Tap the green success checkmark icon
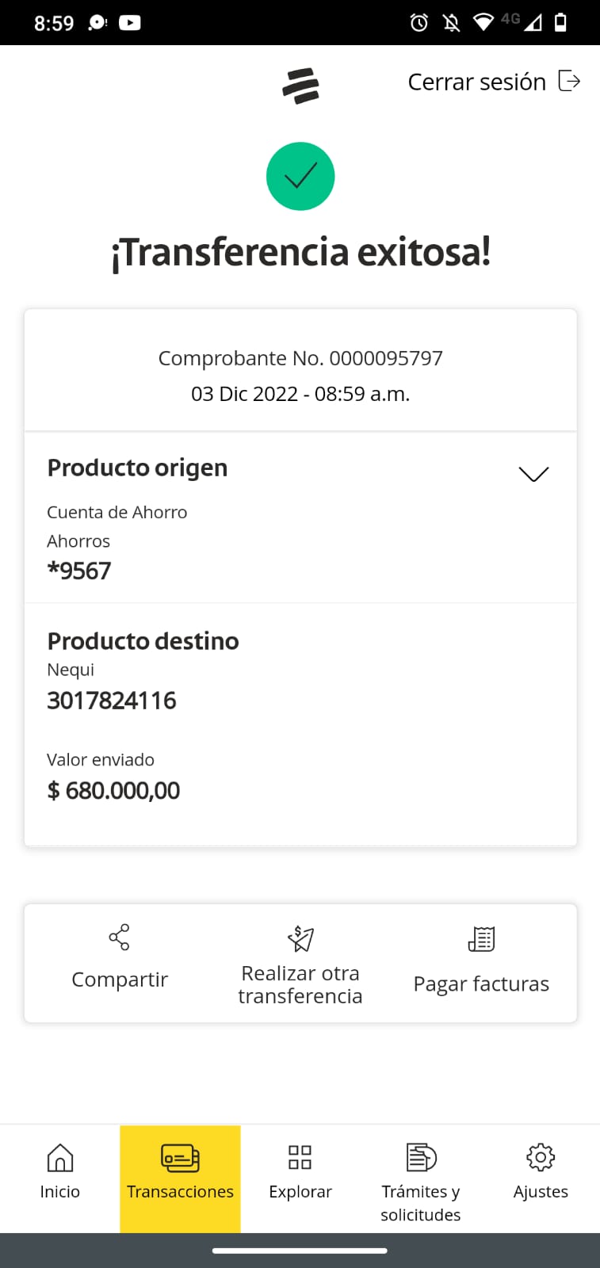This screenshot has width=600, height=1268. 300,176
